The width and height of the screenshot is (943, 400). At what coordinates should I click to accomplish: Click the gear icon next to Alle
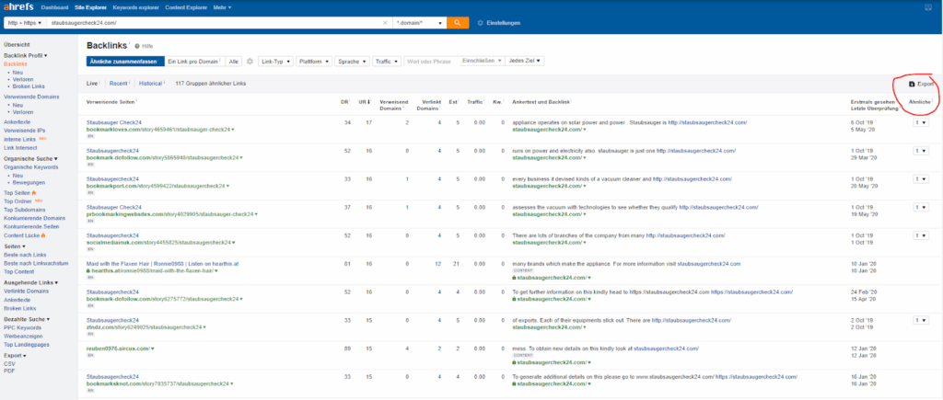(x=250, y=62)
